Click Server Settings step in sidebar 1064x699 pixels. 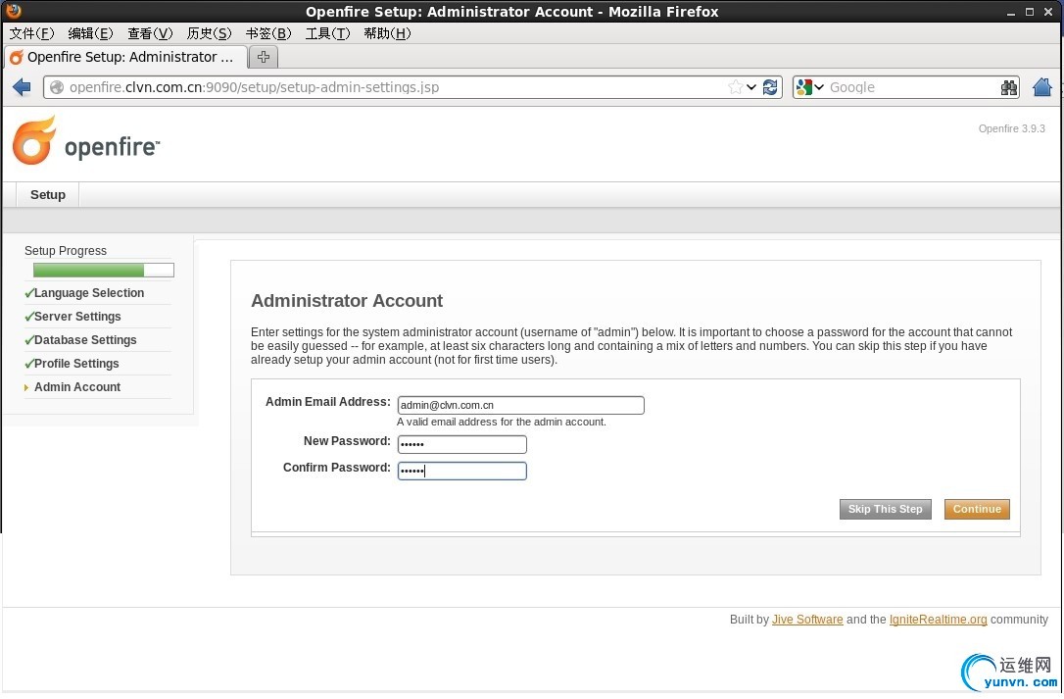tap(77, 317)
